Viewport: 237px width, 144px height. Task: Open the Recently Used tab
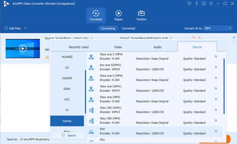pyautogui.click(x=79, y=47)
